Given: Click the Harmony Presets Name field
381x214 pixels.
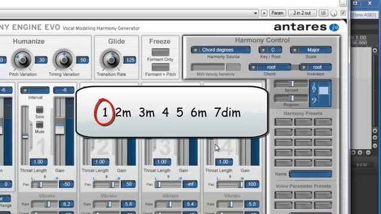Looking at the screenshot, I should click(x=310, y=174).
